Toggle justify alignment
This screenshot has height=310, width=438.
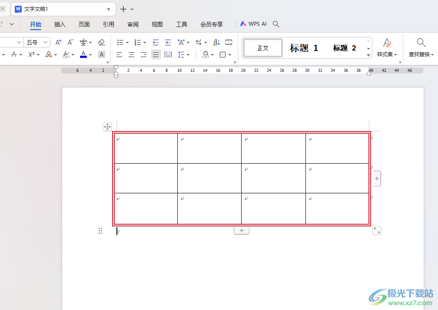pos(156,54)
